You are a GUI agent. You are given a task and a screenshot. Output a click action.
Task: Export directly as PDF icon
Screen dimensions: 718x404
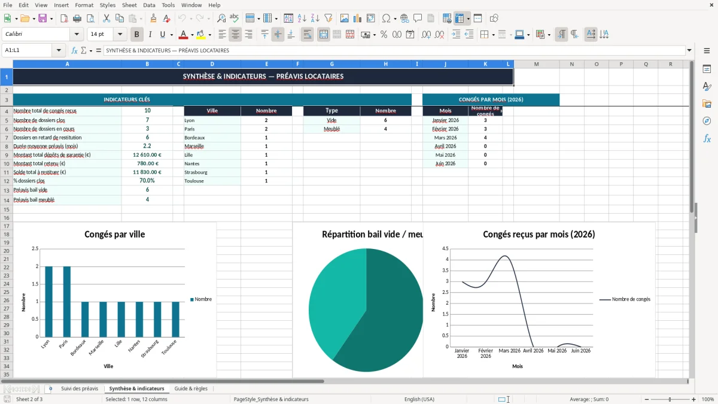tap(63, 19)
